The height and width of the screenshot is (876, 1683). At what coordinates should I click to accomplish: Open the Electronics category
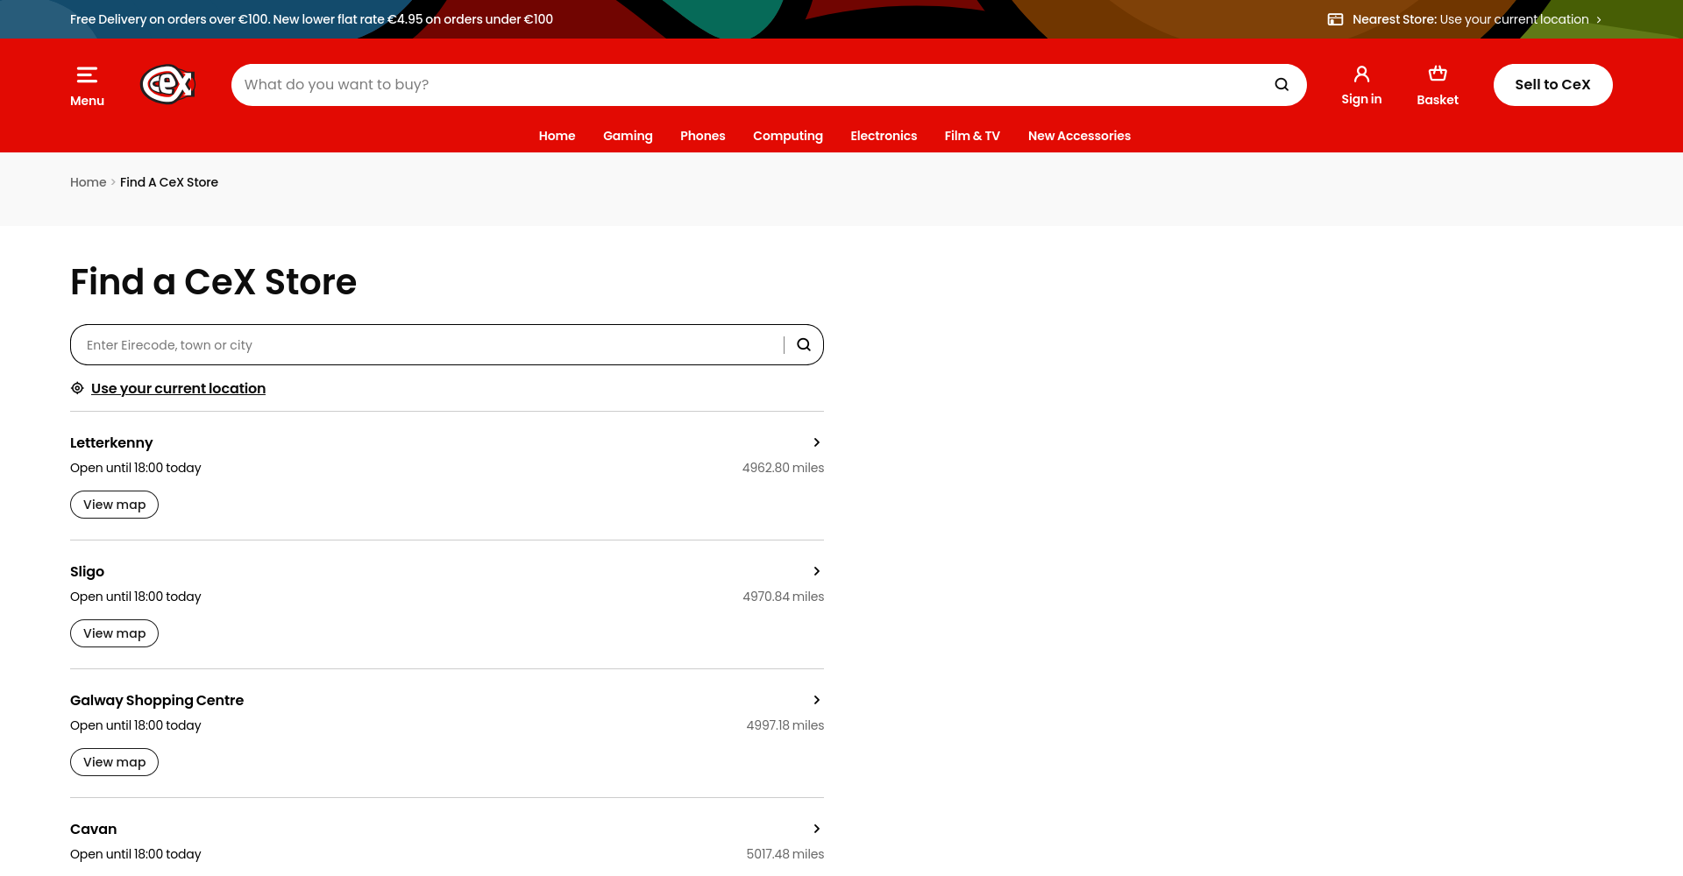(x=884, y=136)
